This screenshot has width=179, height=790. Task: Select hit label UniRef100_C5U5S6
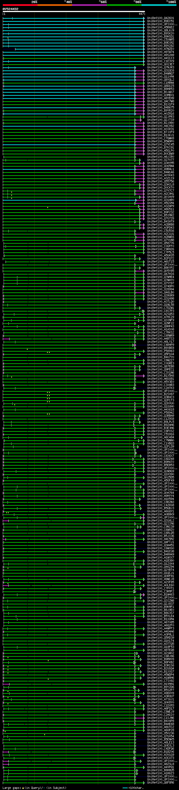[161, 231]
